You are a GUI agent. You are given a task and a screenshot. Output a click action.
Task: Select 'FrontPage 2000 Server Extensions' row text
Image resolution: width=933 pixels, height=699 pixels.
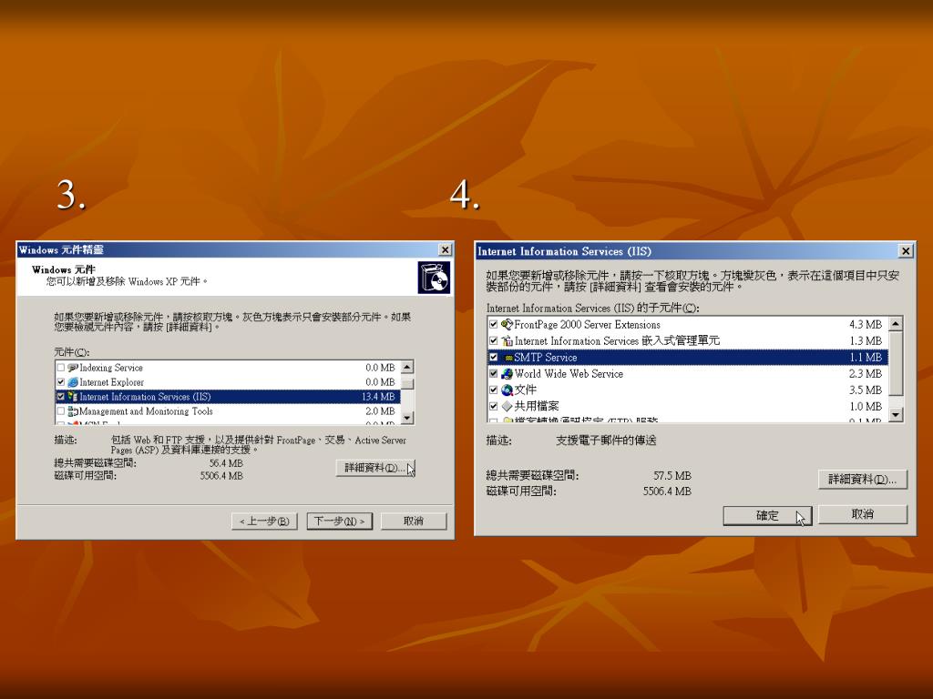coord(588,325)
